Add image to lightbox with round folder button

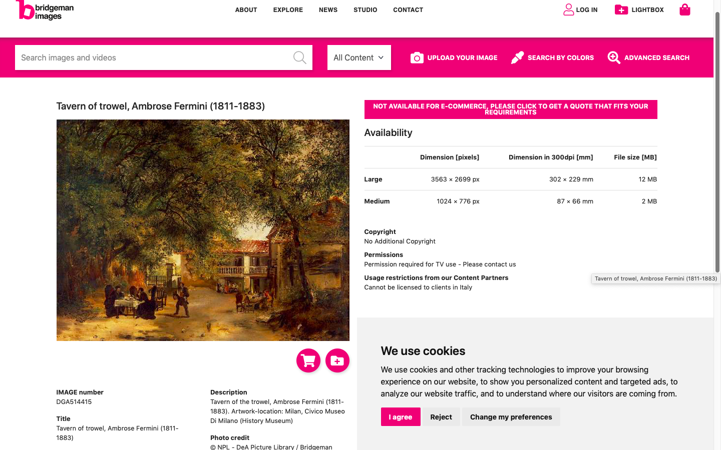pyautogui.click(x=337, y=360)
